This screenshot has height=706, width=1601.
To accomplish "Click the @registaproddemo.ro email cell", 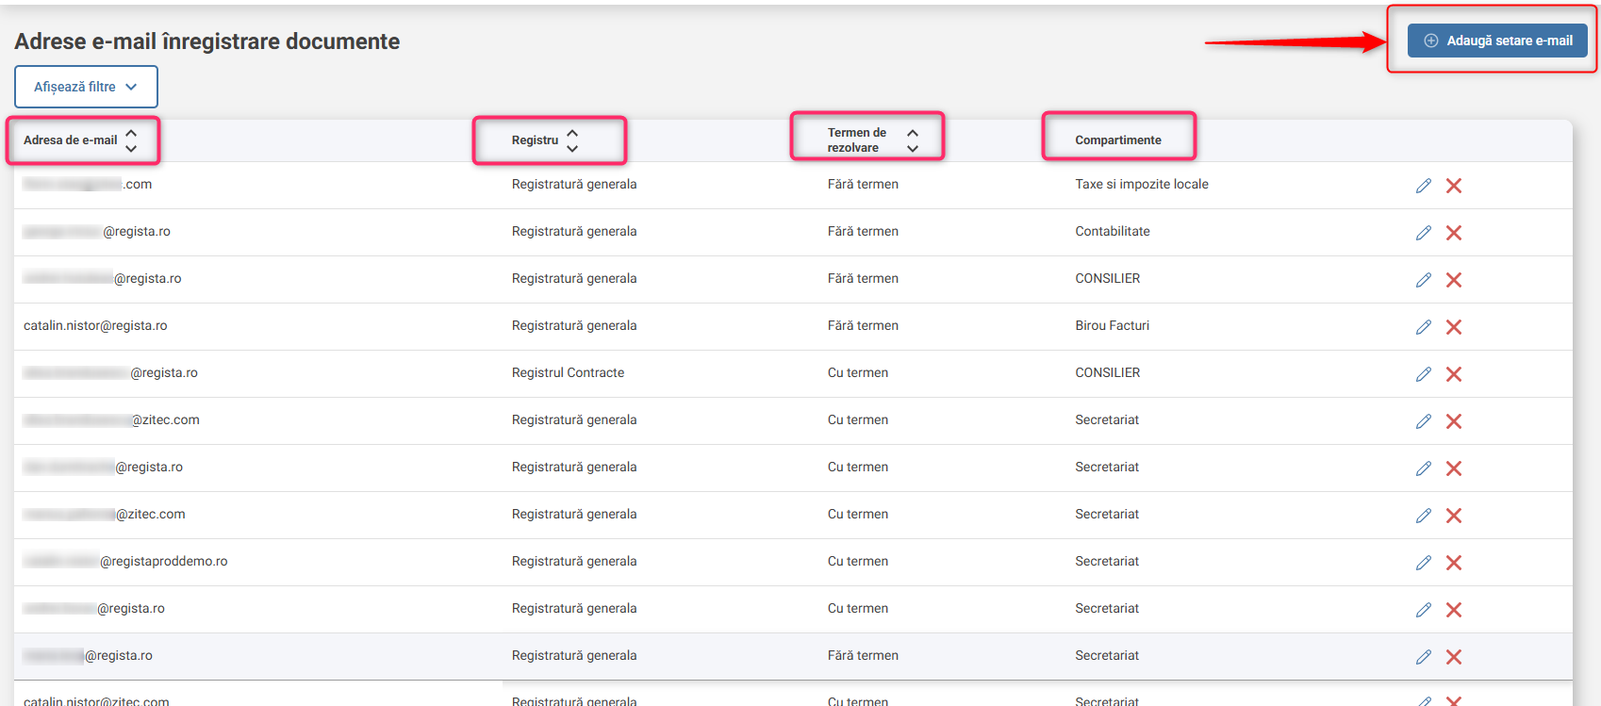I will coord(125,562).
